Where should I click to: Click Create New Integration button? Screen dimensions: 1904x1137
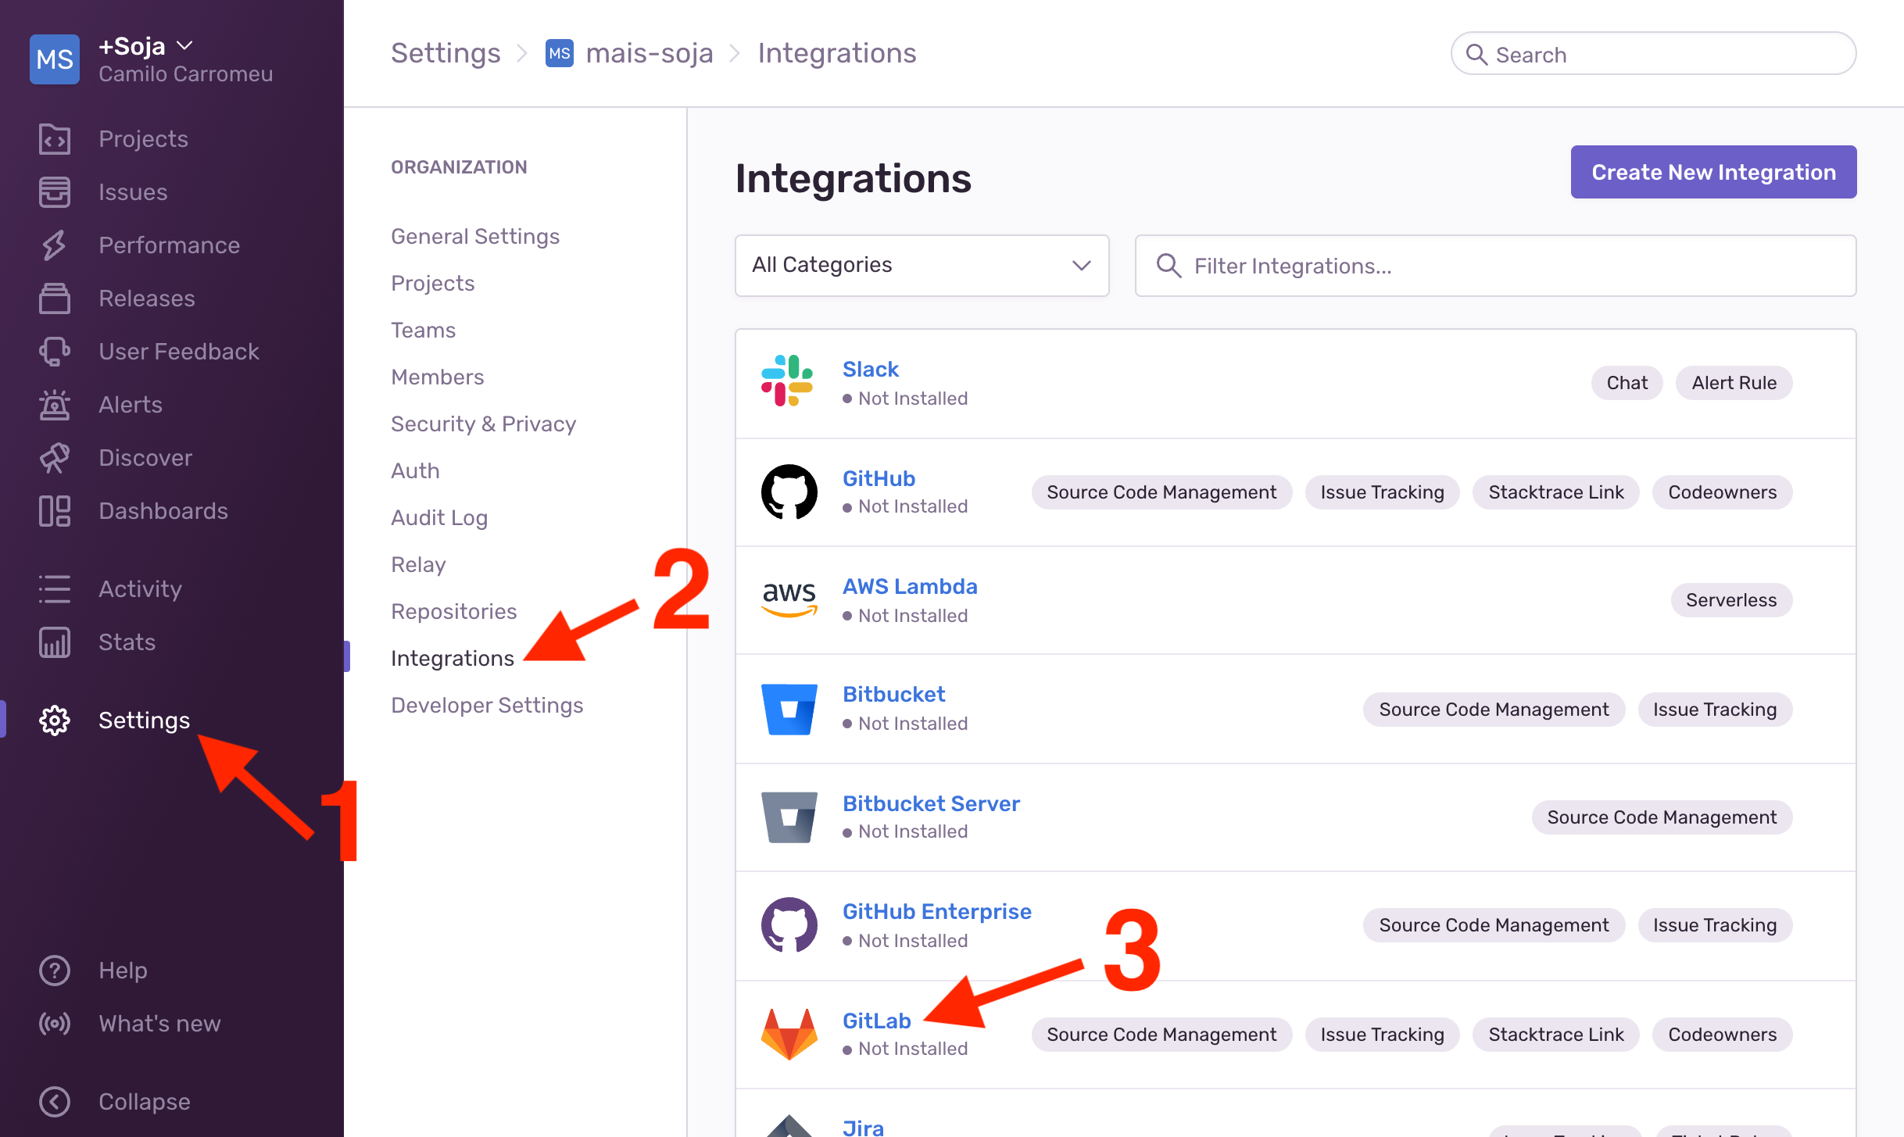[x=1713, y=172]
